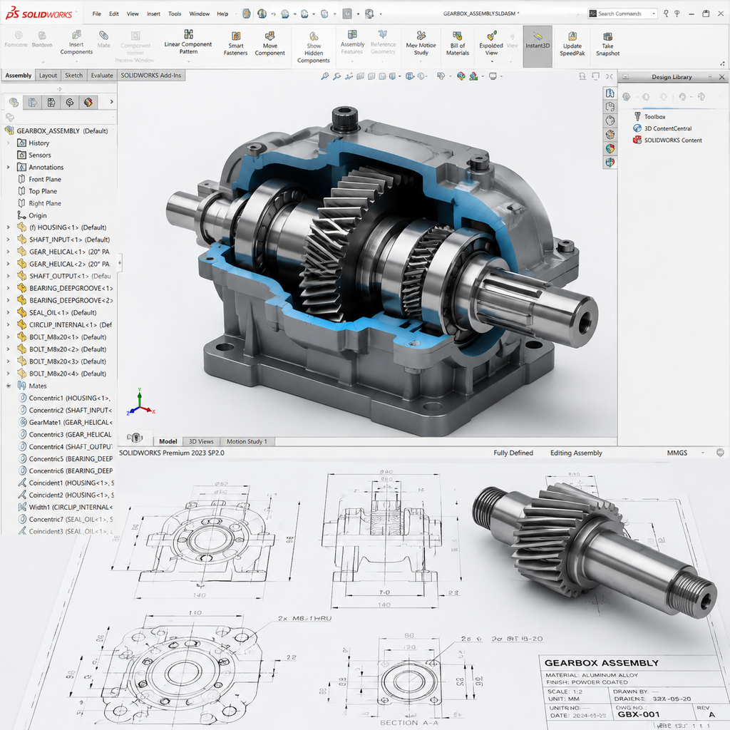Screen dimensions: 730x730
Task: Click the SOLIDWORKS logo
Action: (39, 14)
